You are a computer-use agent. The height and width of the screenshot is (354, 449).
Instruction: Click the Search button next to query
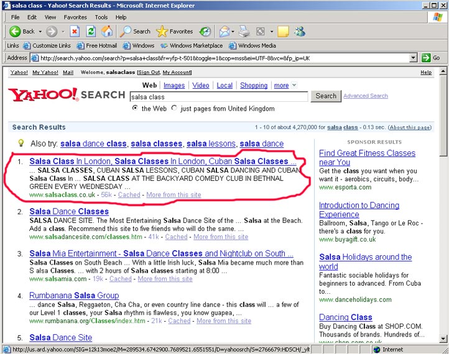[x=326, y=96]
